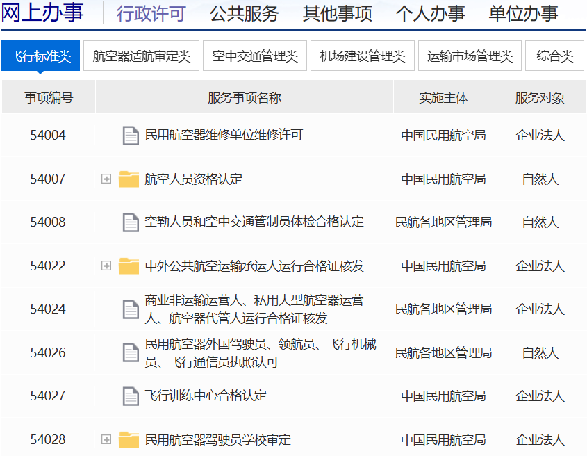
Task: Click item number 54004
Action: coord(48,136)
